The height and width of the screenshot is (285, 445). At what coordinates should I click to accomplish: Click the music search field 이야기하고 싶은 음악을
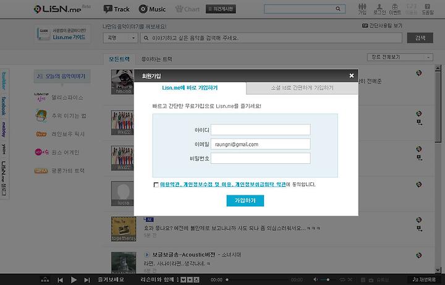pos(271,38)
